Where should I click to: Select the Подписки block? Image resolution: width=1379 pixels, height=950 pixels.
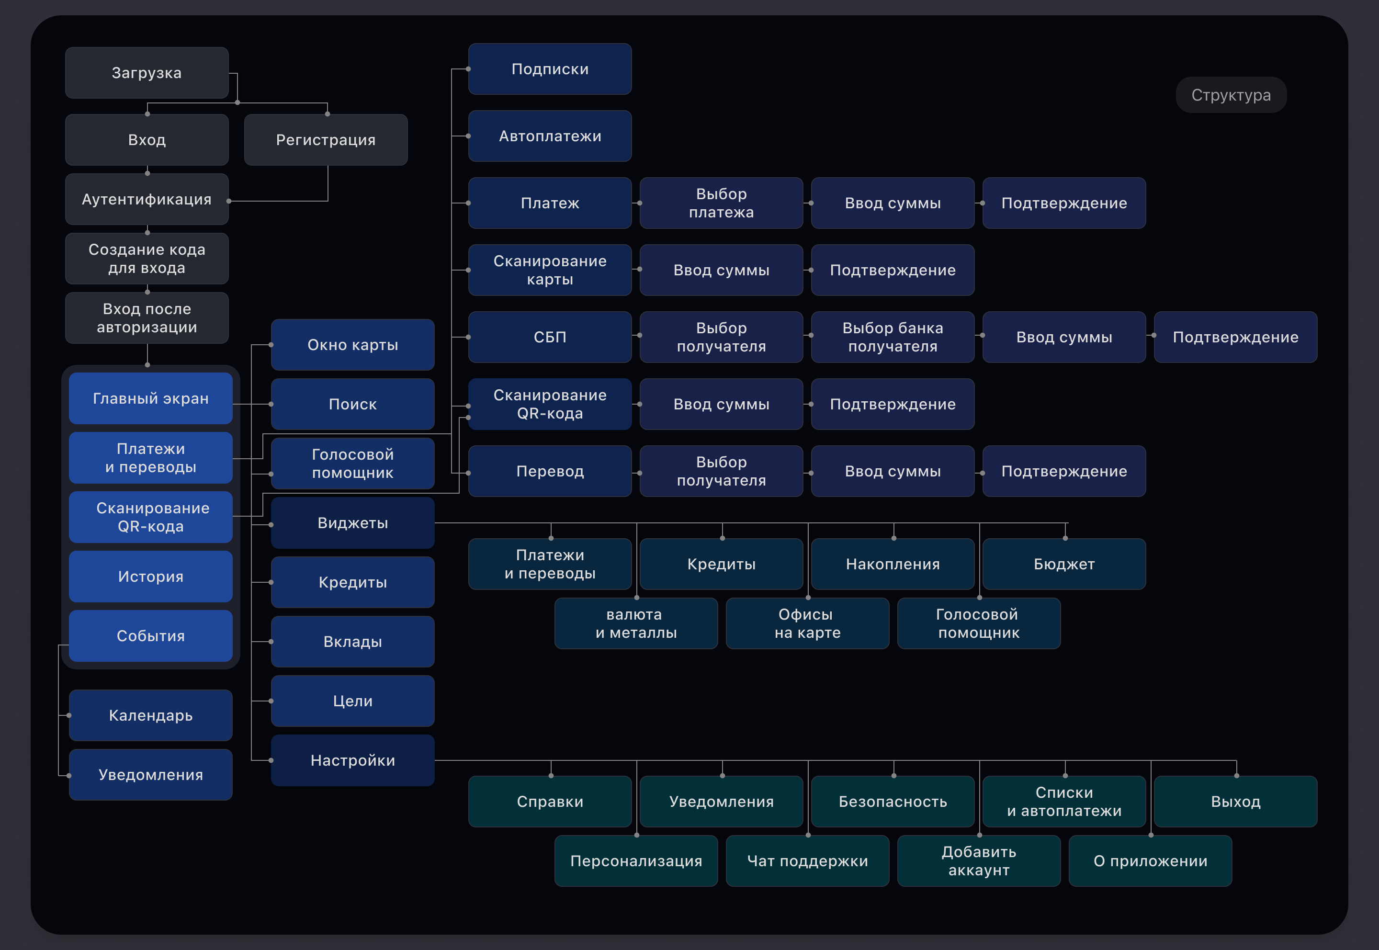(x=549, y=69)
